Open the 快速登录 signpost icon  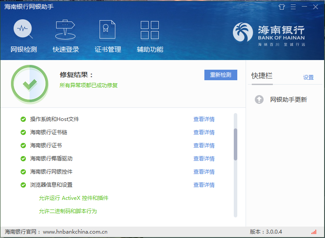point(65,29)
